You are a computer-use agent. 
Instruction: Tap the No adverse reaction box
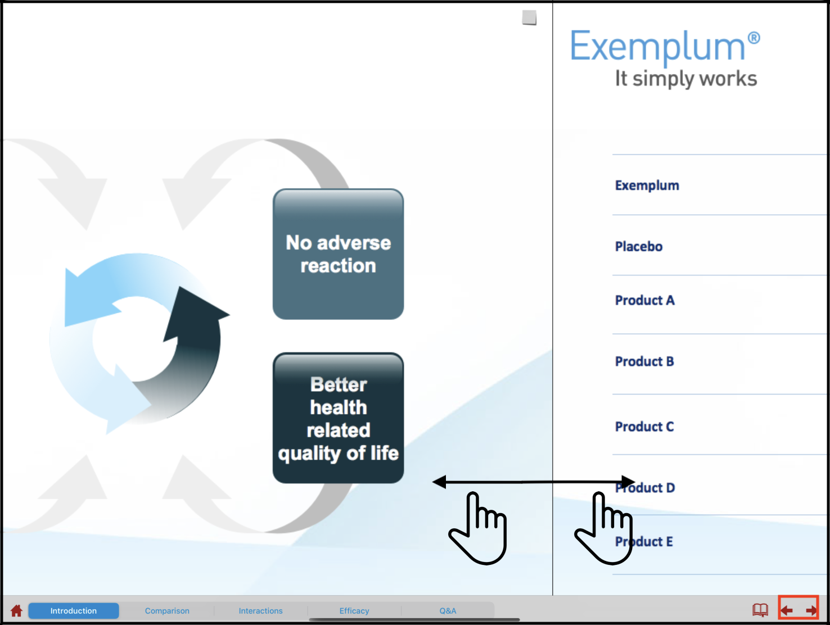click(338, 254)
